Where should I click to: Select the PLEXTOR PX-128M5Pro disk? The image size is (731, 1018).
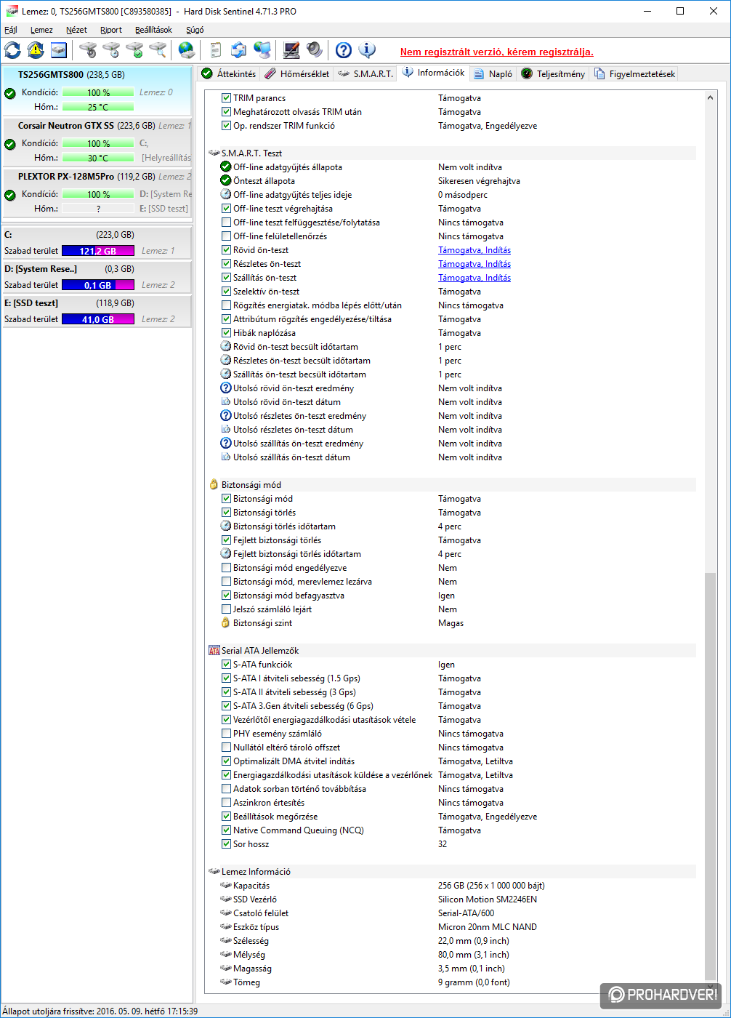click(x=97, y=193)
